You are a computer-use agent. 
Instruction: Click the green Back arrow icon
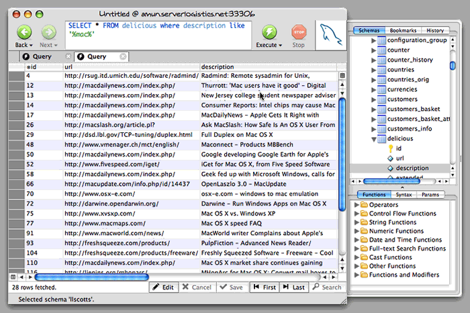coord(24,32)
